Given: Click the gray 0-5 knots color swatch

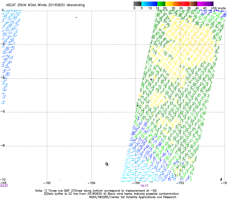Looking at the screenshot, I should pyautogui.click(x=137, y=4).
